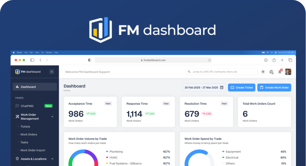Click the Acceptance Time card Days badge
This screenshot has height=166, width=306.
pyautogui.click(x=108, y=104)
